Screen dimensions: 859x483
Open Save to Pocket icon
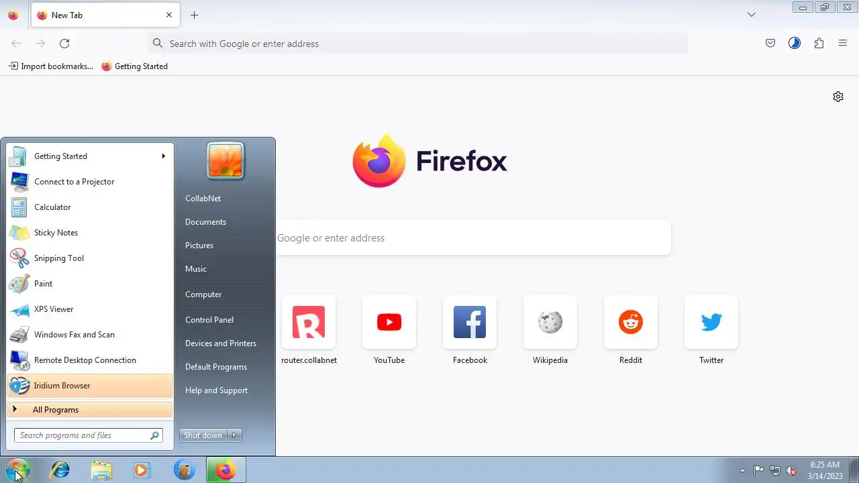[770, 44]
